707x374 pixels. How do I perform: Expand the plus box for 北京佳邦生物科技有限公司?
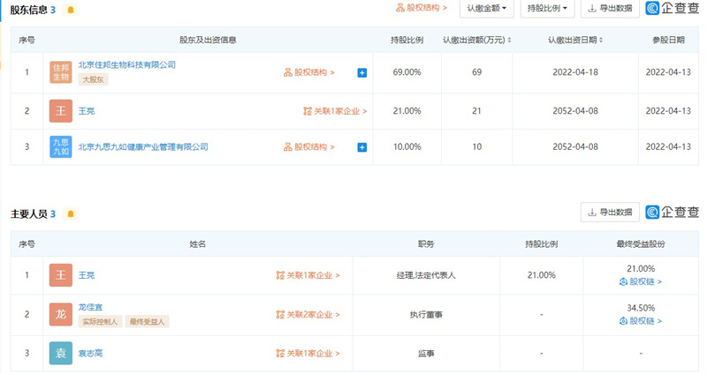click(362, 72)
